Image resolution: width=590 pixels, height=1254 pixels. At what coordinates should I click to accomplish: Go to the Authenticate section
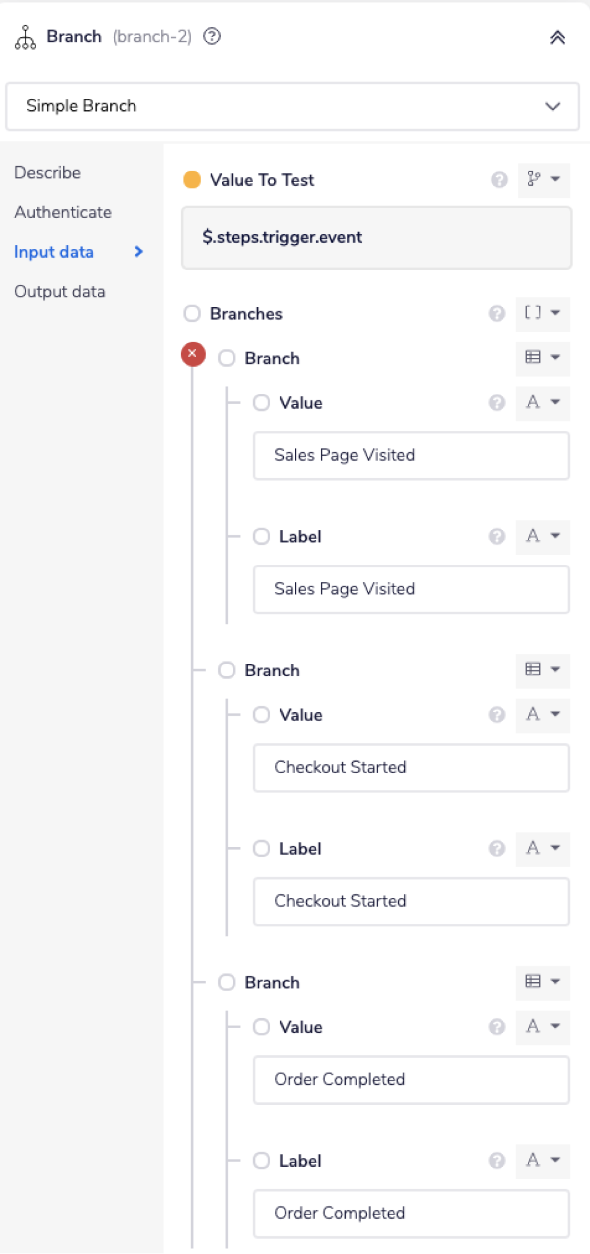point(63,212)
